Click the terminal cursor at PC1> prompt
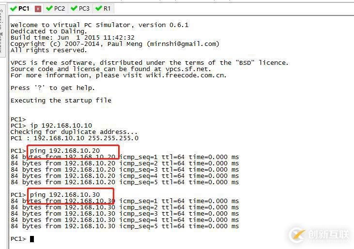This screenshot has height=249, width=354. (32, 239)
